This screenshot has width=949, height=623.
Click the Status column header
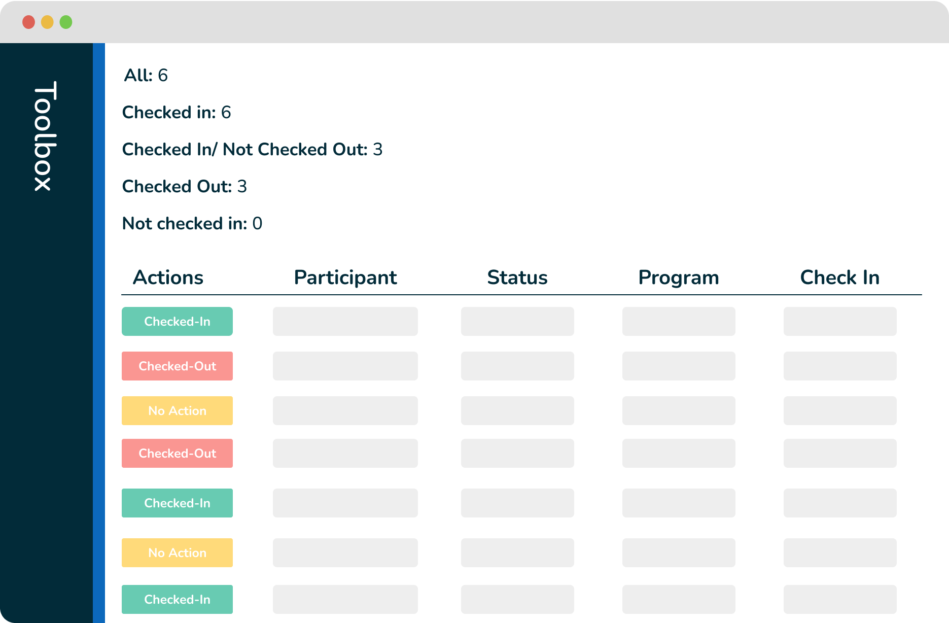tap(517, 277)
